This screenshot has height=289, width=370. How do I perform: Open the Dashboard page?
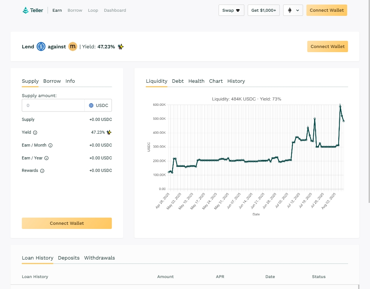[x=115, y=11]
